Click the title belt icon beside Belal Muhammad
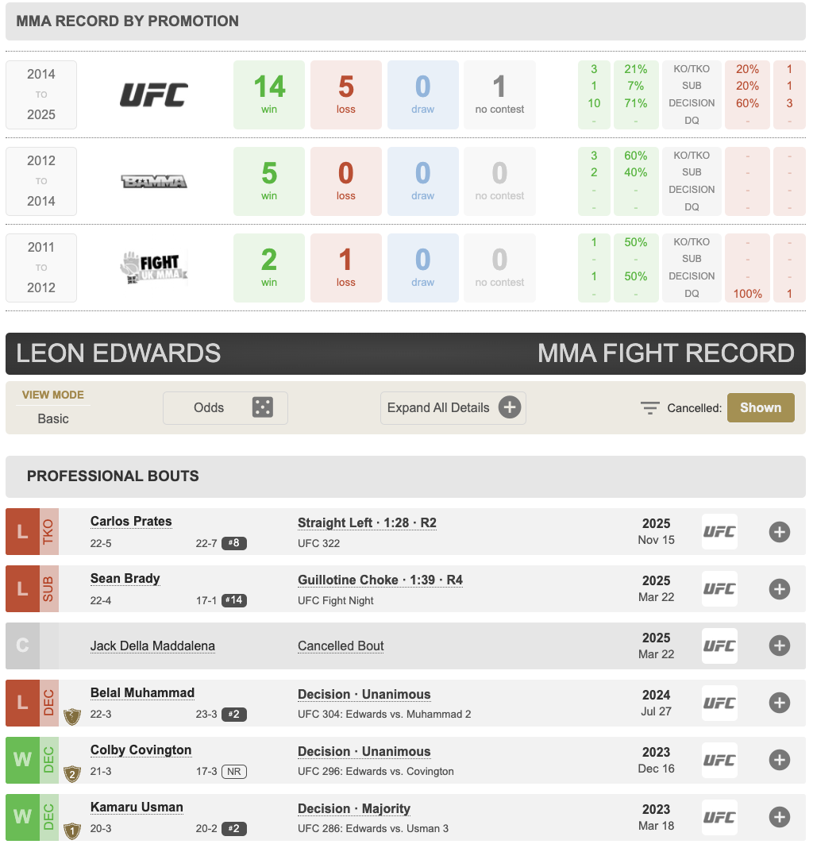Image resolution: width=813 pixels, height=848 pixels. 72,715
